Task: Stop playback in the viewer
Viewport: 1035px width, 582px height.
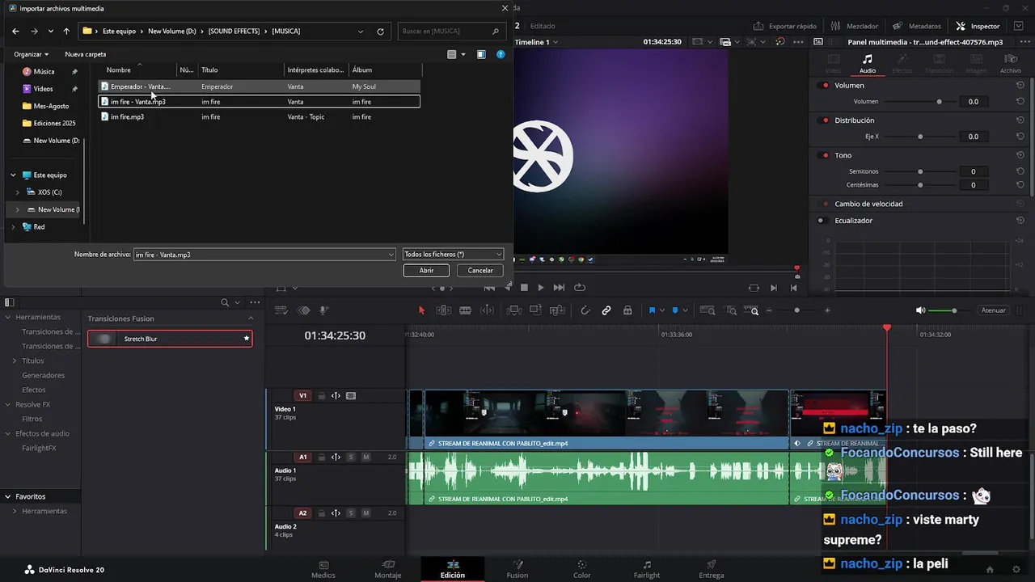Action: [x=524, y=287]
